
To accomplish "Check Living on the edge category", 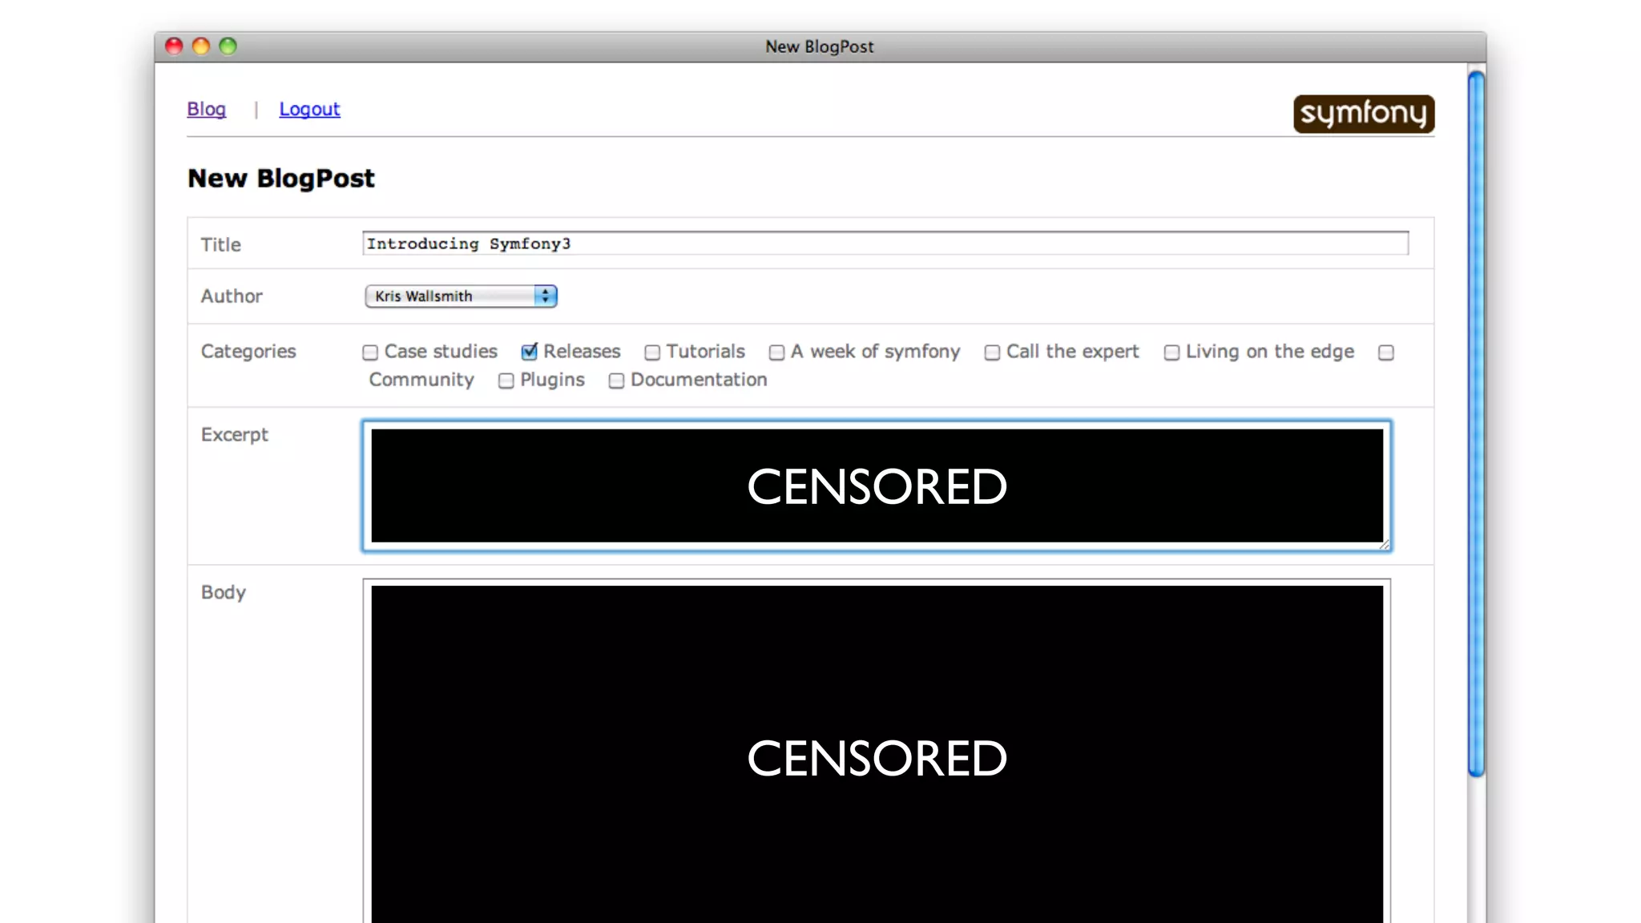I will tap(1171, 353).
